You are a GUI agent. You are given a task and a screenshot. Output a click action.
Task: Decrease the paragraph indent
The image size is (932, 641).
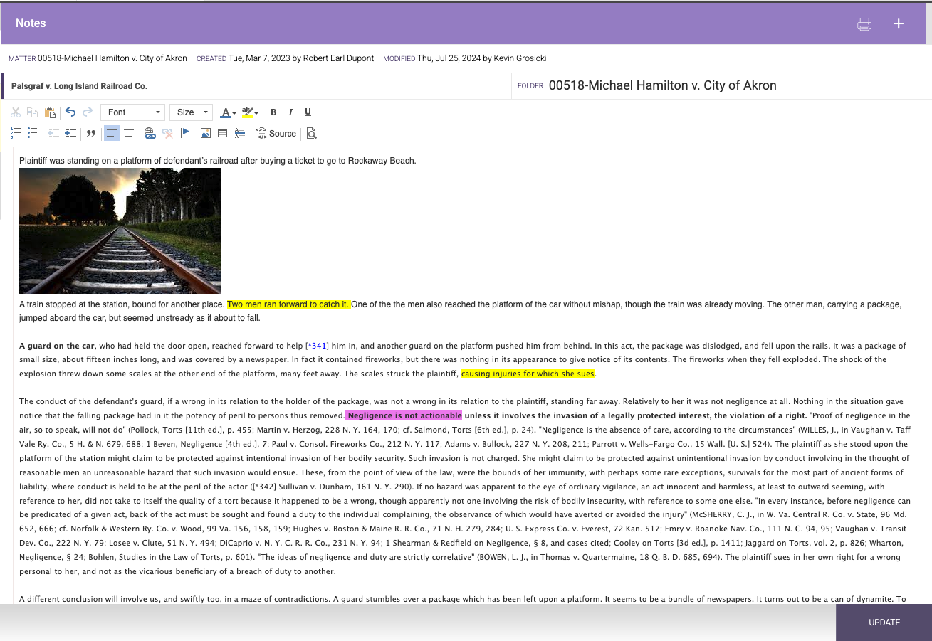point(53,133)
